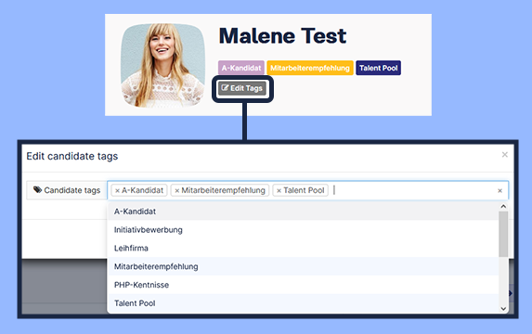This screenshot has width=532, height=334.
Task: Click the Edit Tags button
Action: (x=242, y=88)
